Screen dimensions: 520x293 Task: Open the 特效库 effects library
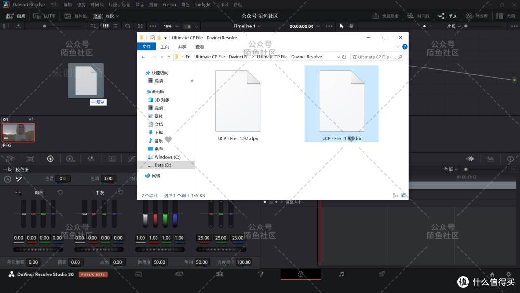(477, 16)
